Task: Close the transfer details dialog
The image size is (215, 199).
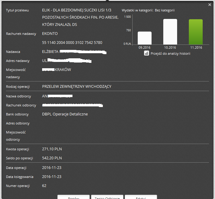Action: tap(210, 5)
